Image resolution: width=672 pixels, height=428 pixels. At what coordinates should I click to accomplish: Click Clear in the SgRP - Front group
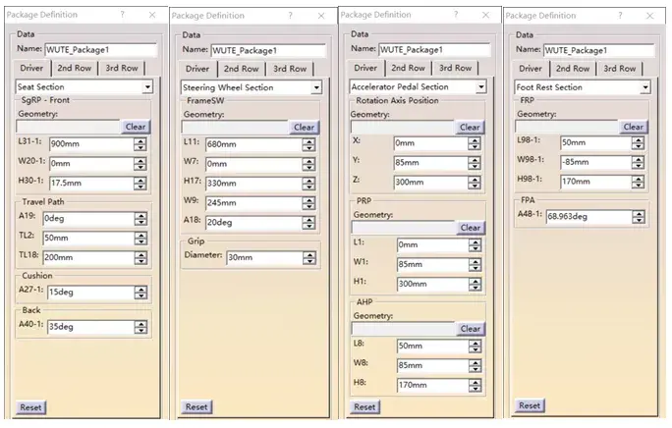point(136,127)
